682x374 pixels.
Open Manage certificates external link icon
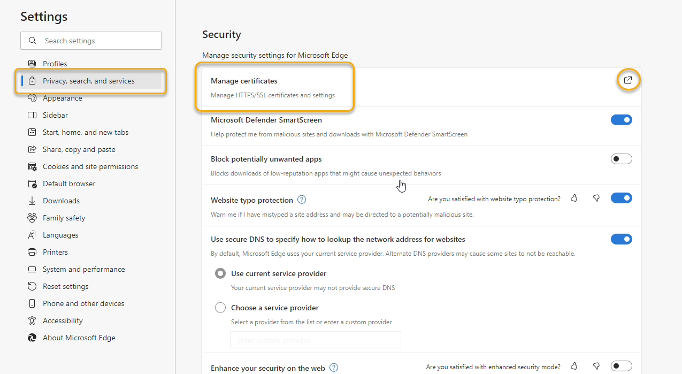point(628,80)
